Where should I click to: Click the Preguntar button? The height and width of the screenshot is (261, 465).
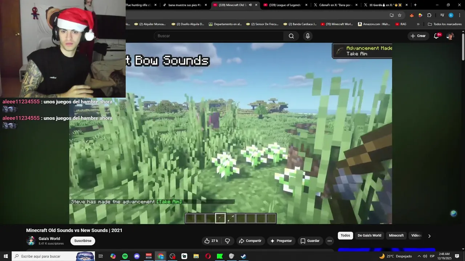point(281,241)
